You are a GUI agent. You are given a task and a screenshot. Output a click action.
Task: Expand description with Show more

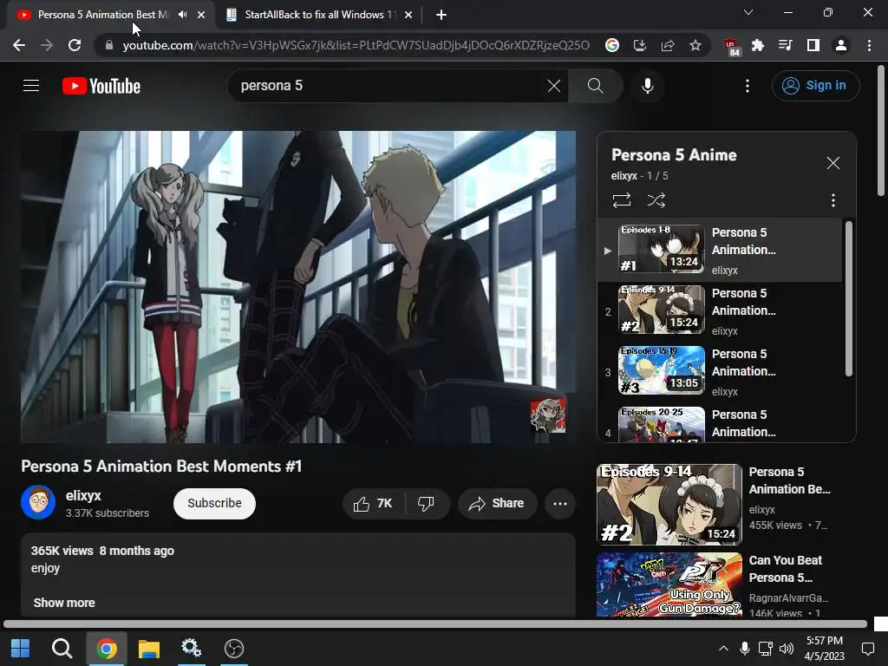[x=64, y=603]
